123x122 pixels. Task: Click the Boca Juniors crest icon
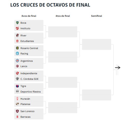pyautogui.click(x=17, y=23)
